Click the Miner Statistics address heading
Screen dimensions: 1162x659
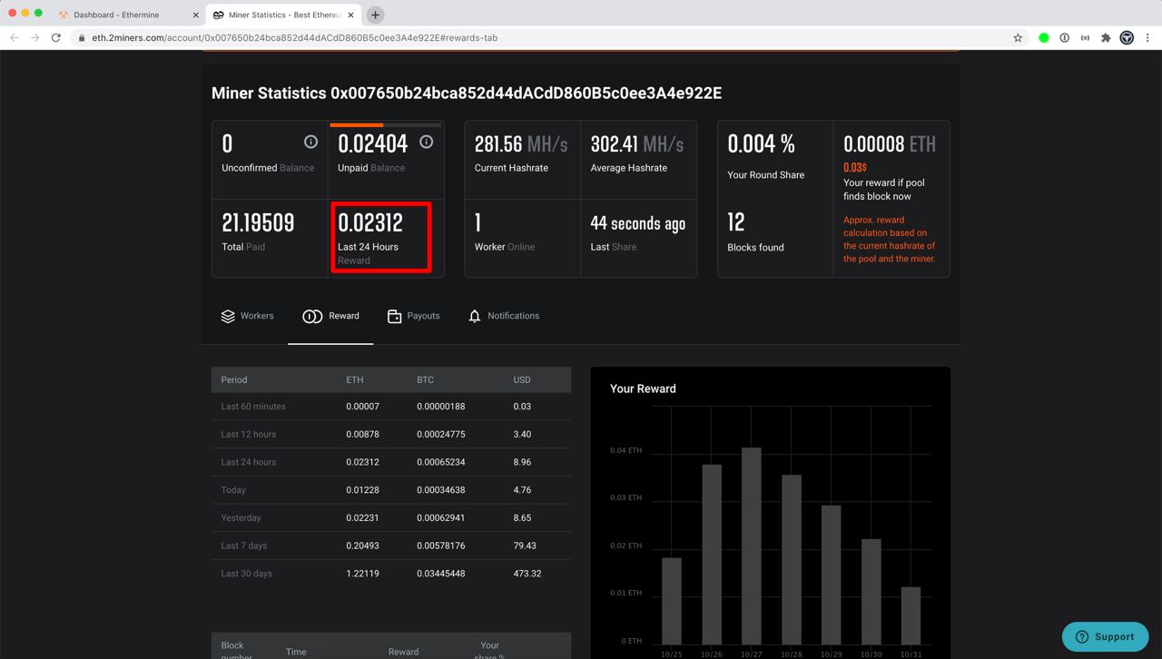coord(467,93)
